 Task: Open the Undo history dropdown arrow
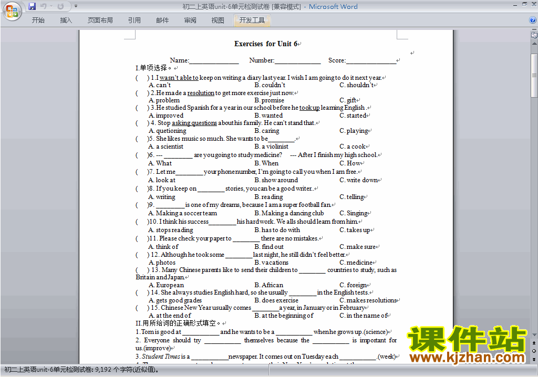tap(51, 6)
